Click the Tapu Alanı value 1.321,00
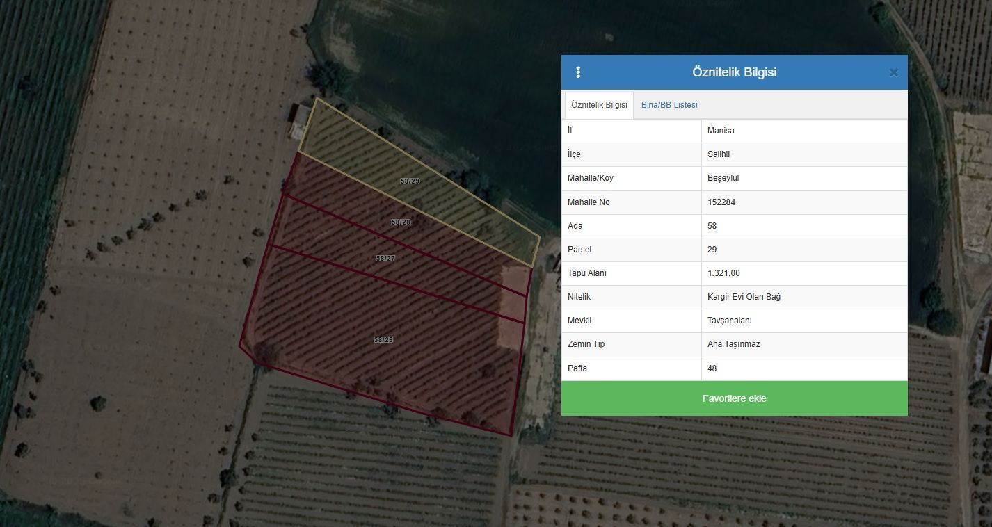This screenshot has width=992, height=527. coord(723,273)
